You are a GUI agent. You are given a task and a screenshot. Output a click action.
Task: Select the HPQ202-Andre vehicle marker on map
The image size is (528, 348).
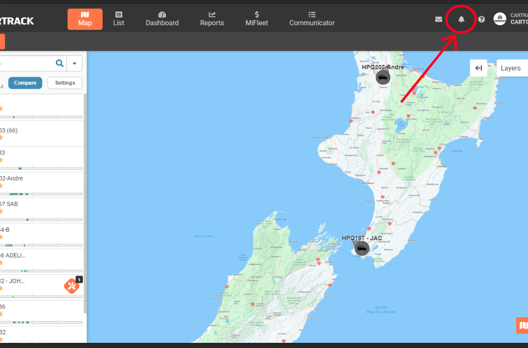383,78
